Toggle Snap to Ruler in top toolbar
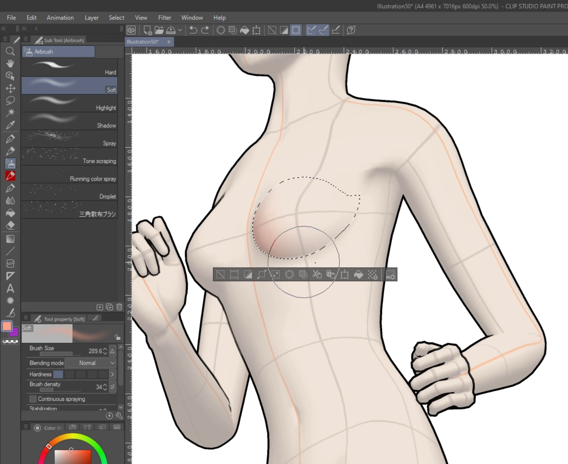This screenshot has width=568, height=464. pyautogui.click(x=311, y=30)
